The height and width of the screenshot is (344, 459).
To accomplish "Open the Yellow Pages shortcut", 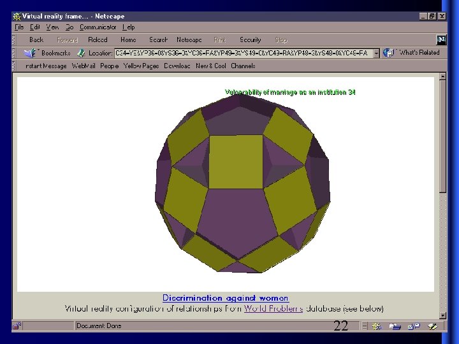I will [x=141, y=66].
